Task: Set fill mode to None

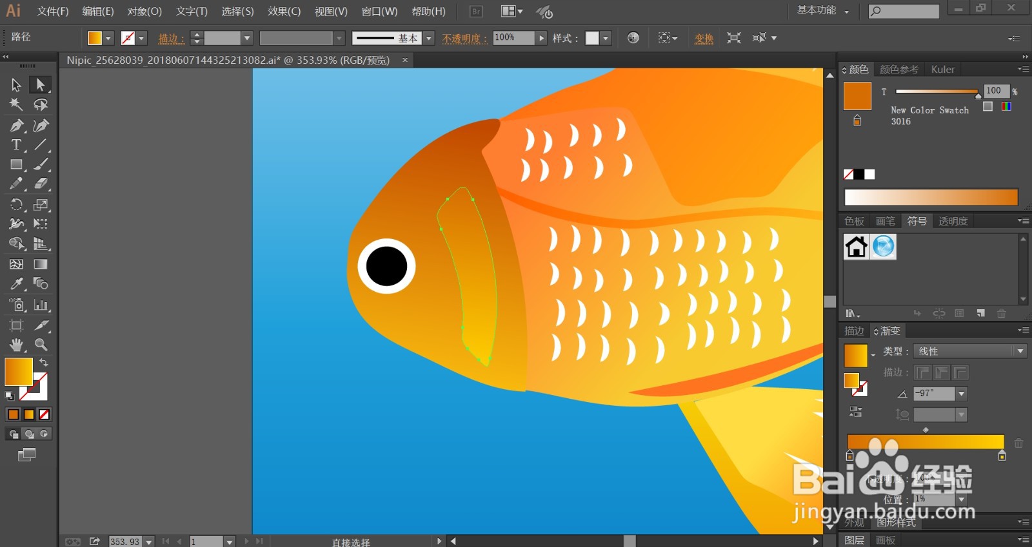Action: [45, 414]
